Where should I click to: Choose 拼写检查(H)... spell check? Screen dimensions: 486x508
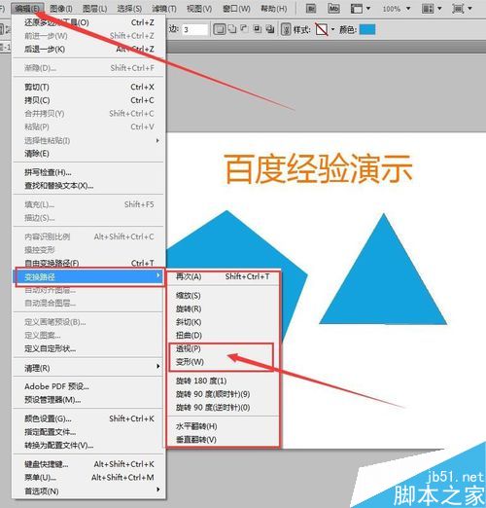89,172
